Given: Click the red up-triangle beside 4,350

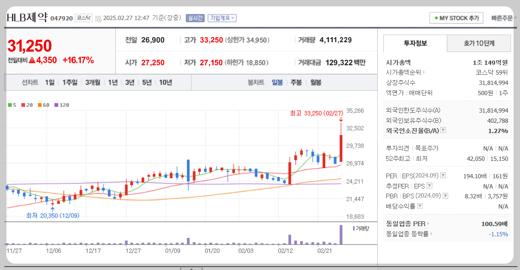Looking at the screenshot, I should click(32, 60).
